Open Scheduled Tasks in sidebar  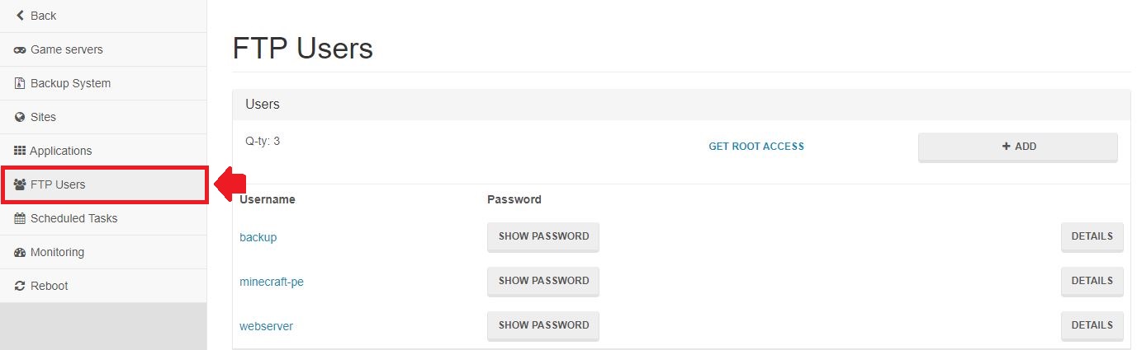coord(73,218)
